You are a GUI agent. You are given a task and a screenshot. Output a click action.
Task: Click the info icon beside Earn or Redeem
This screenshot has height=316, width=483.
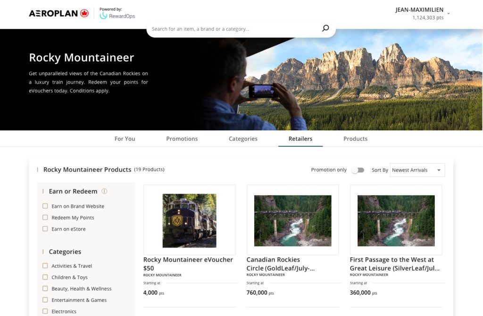(x=104, y=191)
